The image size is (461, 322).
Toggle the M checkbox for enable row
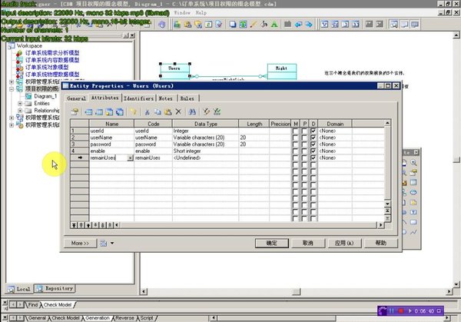[x=295, y=151]
